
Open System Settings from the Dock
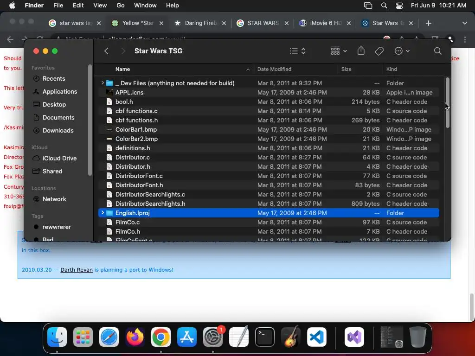pos(212,337)
